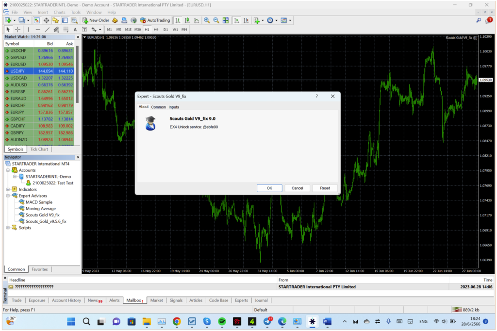497x331 pixels.
Task: Toggle the Navigator star-folder icon
Action: (x=55, y=20)
